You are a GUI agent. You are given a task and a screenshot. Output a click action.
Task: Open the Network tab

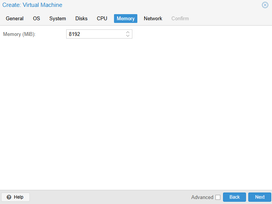[153, 18]
